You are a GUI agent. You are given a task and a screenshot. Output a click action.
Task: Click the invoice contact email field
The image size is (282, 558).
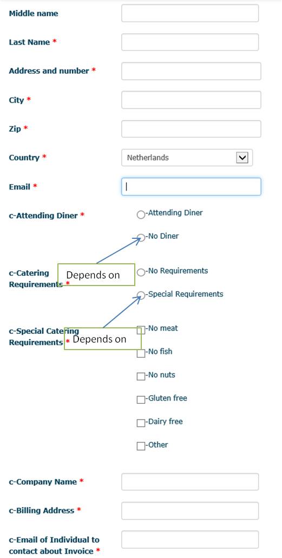[x=190, y=540]
